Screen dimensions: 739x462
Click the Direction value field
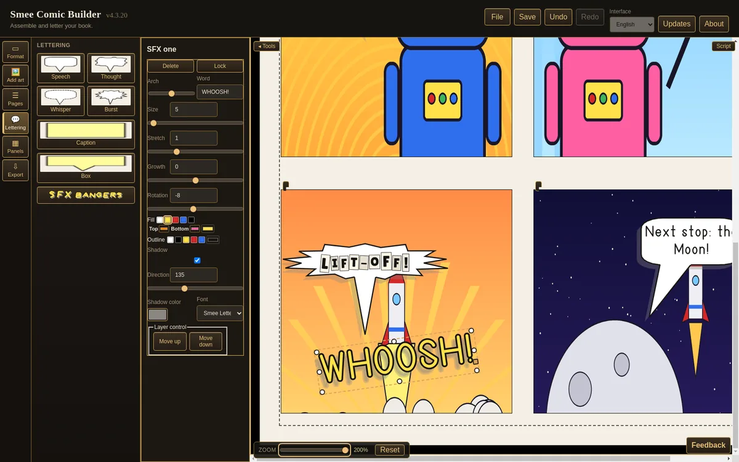coord(193,275)
